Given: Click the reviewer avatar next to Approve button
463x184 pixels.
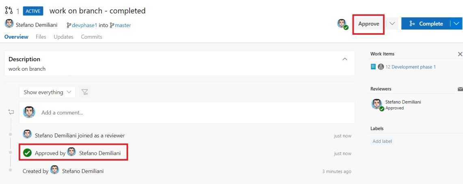Looking at the screenshot, I should (342, 23).
